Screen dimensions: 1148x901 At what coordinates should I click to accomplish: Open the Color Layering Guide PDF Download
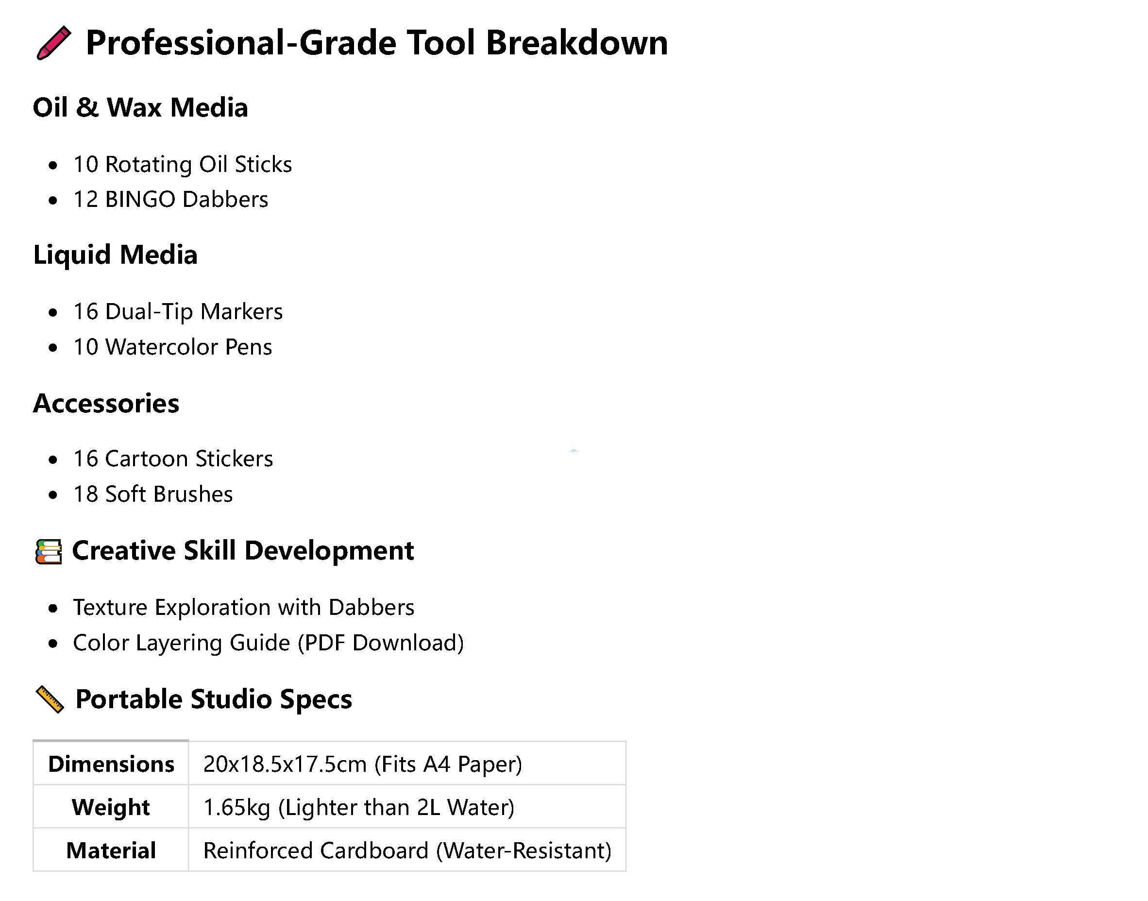[x=268, y=643]
